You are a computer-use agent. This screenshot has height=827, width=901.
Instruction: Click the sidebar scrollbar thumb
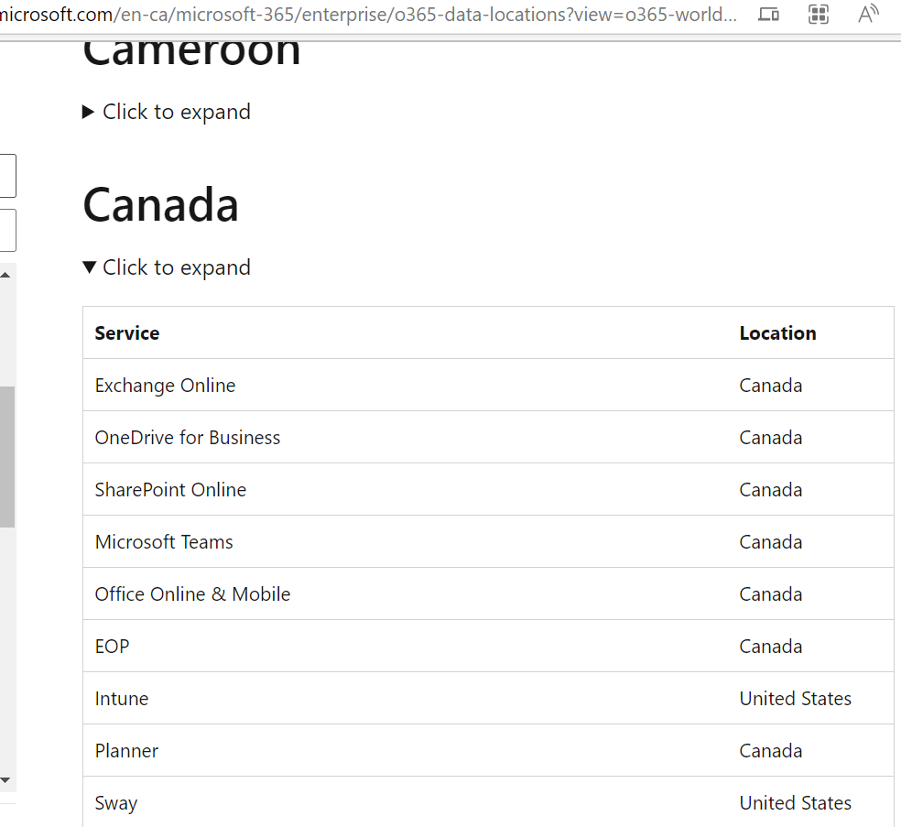7,457
